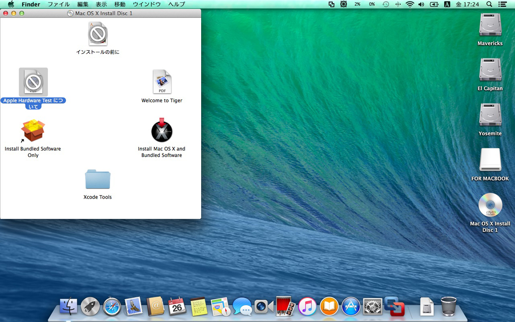The width and height of the screenshot is (515, 322).
Task: Open the four-arrow status icon left of Wi-Fi
Action: pos(398,4)
